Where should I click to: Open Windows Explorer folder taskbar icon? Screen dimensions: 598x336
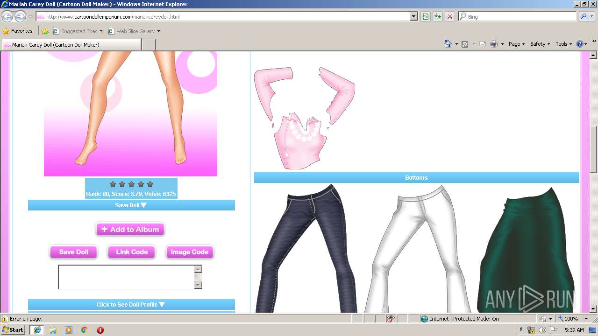click(x=53, y=330)
